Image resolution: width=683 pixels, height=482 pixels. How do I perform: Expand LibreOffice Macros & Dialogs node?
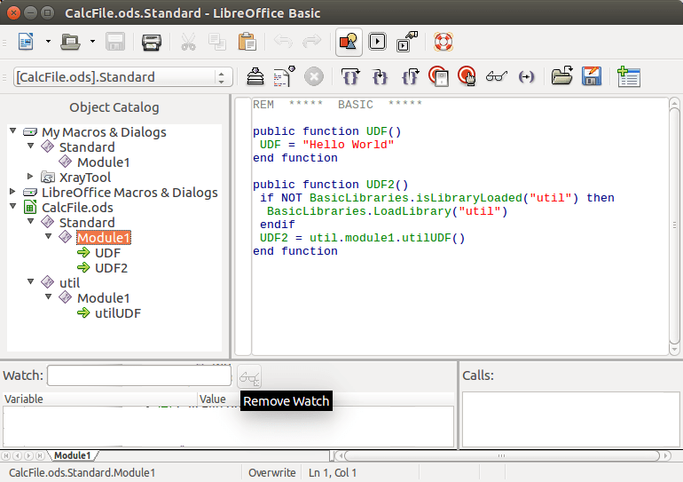click(12, 192)
